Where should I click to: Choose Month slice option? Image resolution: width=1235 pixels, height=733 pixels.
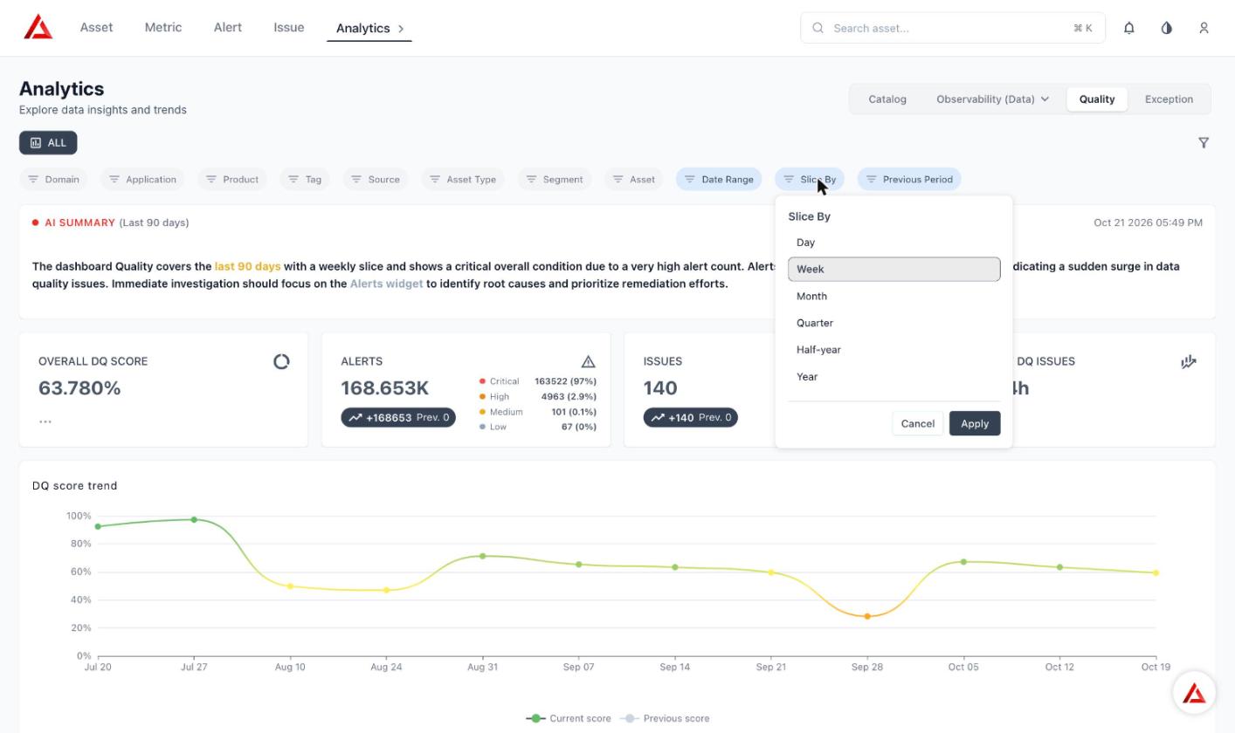(893, 296)
